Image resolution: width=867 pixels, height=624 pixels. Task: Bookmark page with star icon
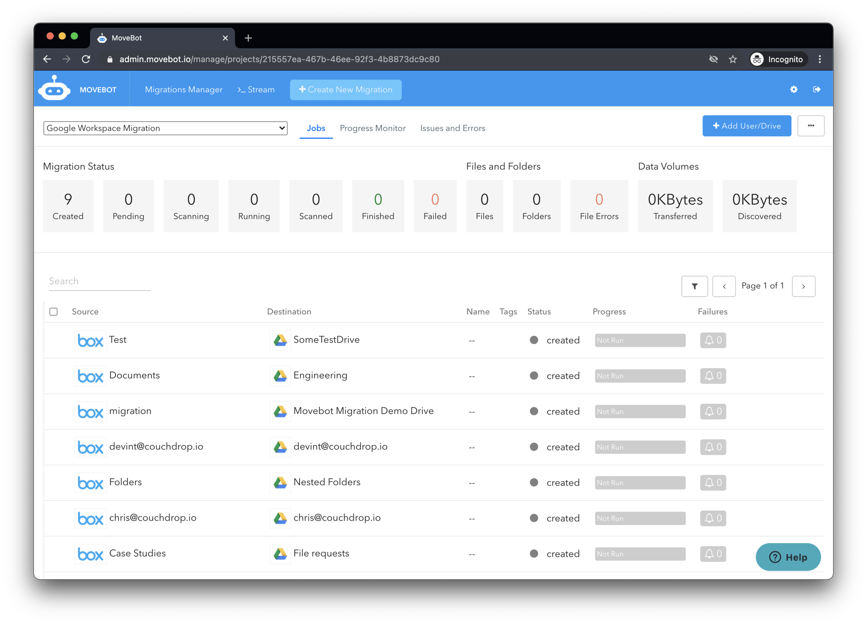click(733, 59)
